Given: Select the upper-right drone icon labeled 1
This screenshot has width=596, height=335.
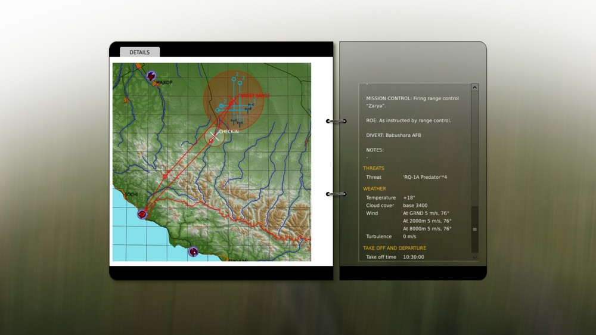Looking at the screenshot, I should click(x=250, y=106).
